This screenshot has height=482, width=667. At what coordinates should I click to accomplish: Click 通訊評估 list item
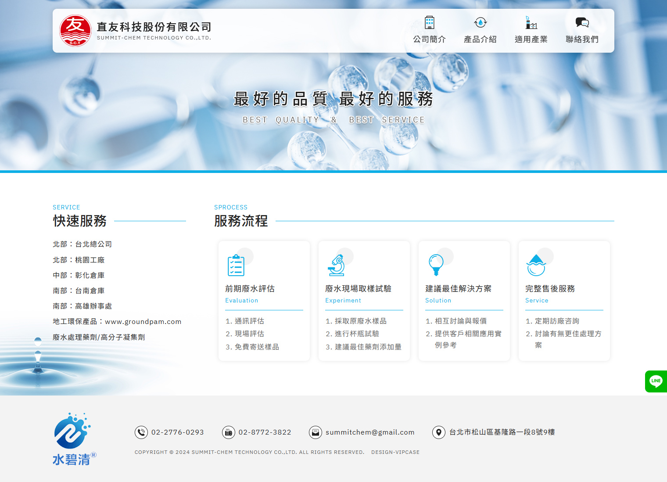point(250,321)
